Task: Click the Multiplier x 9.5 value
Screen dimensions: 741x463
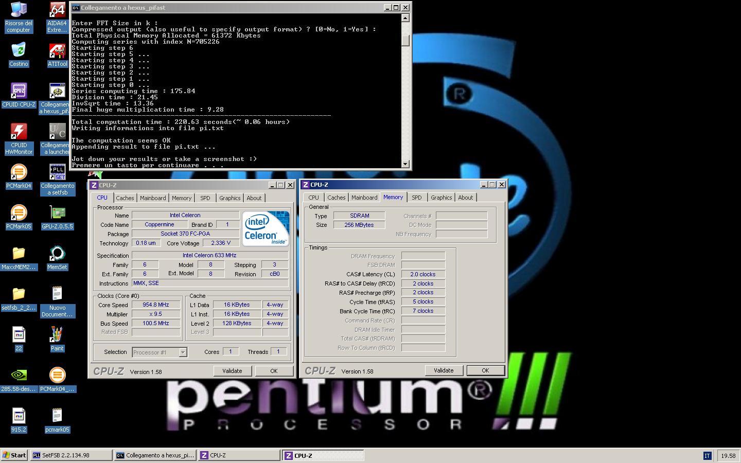Action: coord(156,314)
